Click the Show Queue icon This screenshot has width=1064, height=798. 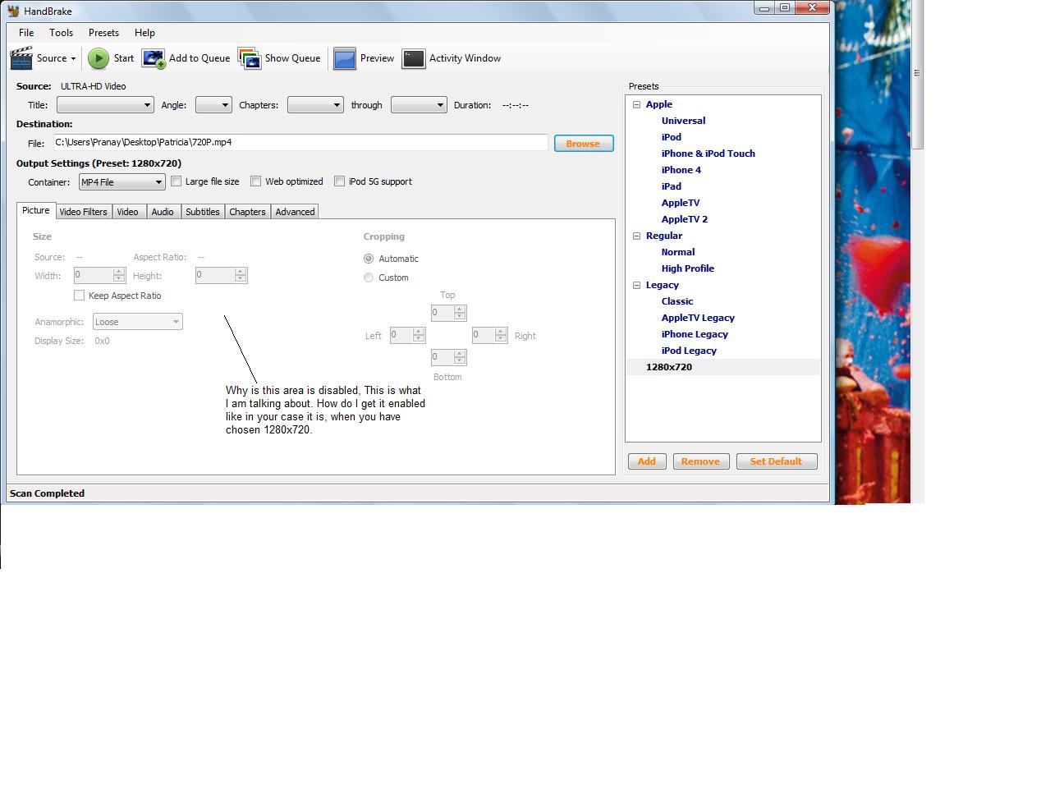pyautogui.click(x=250, y=58)
